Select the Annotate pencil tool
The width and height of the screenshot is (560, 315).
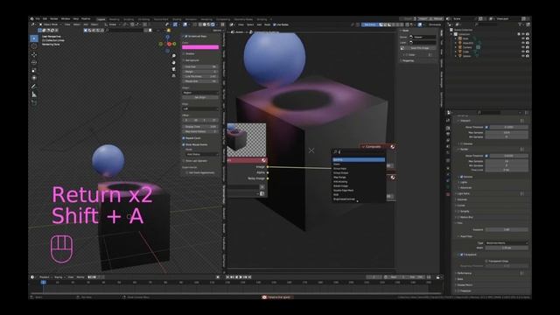34,87
